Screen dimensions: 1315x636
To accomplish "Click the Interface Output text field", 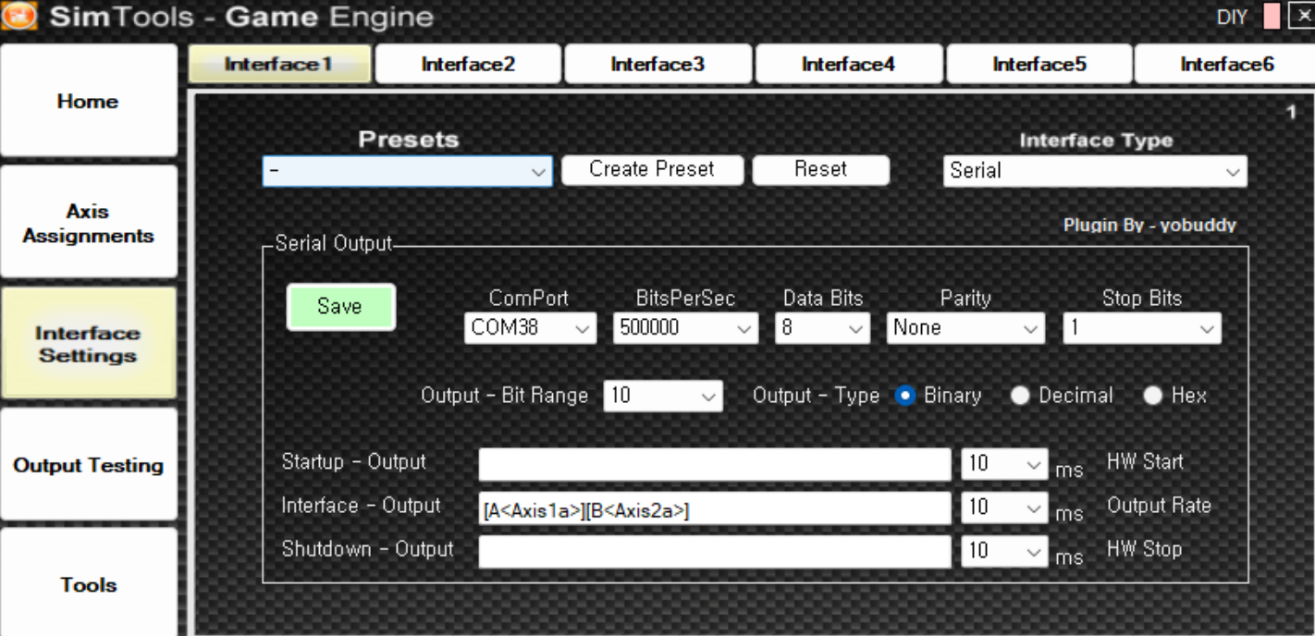I will tap(715, 508).
